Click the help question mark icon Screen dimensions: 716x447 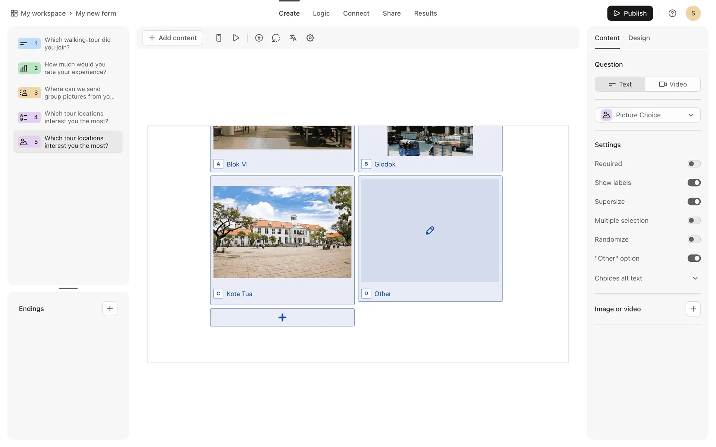(672, 13)
